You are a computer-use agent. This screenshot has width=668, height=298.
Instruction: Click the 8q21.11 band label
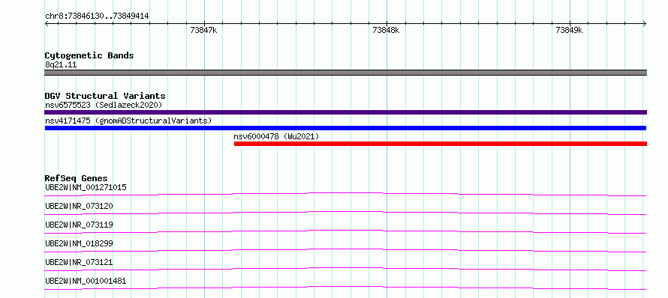click(61, 64)
